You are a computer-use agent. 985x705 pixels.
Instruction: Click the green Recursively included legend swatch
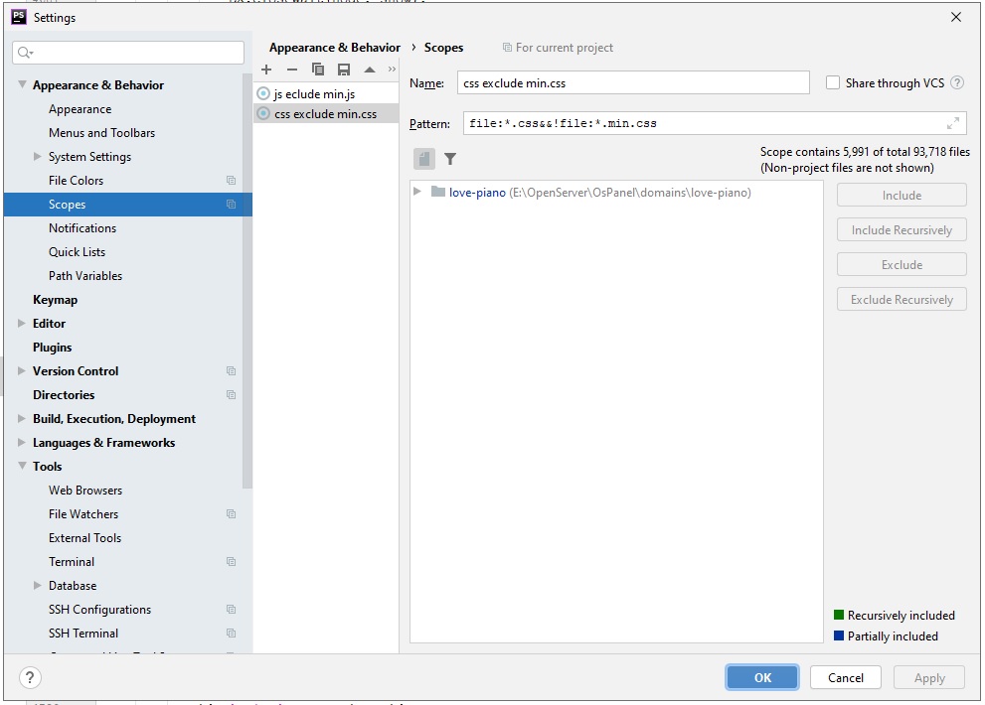[x=839, y=615]
